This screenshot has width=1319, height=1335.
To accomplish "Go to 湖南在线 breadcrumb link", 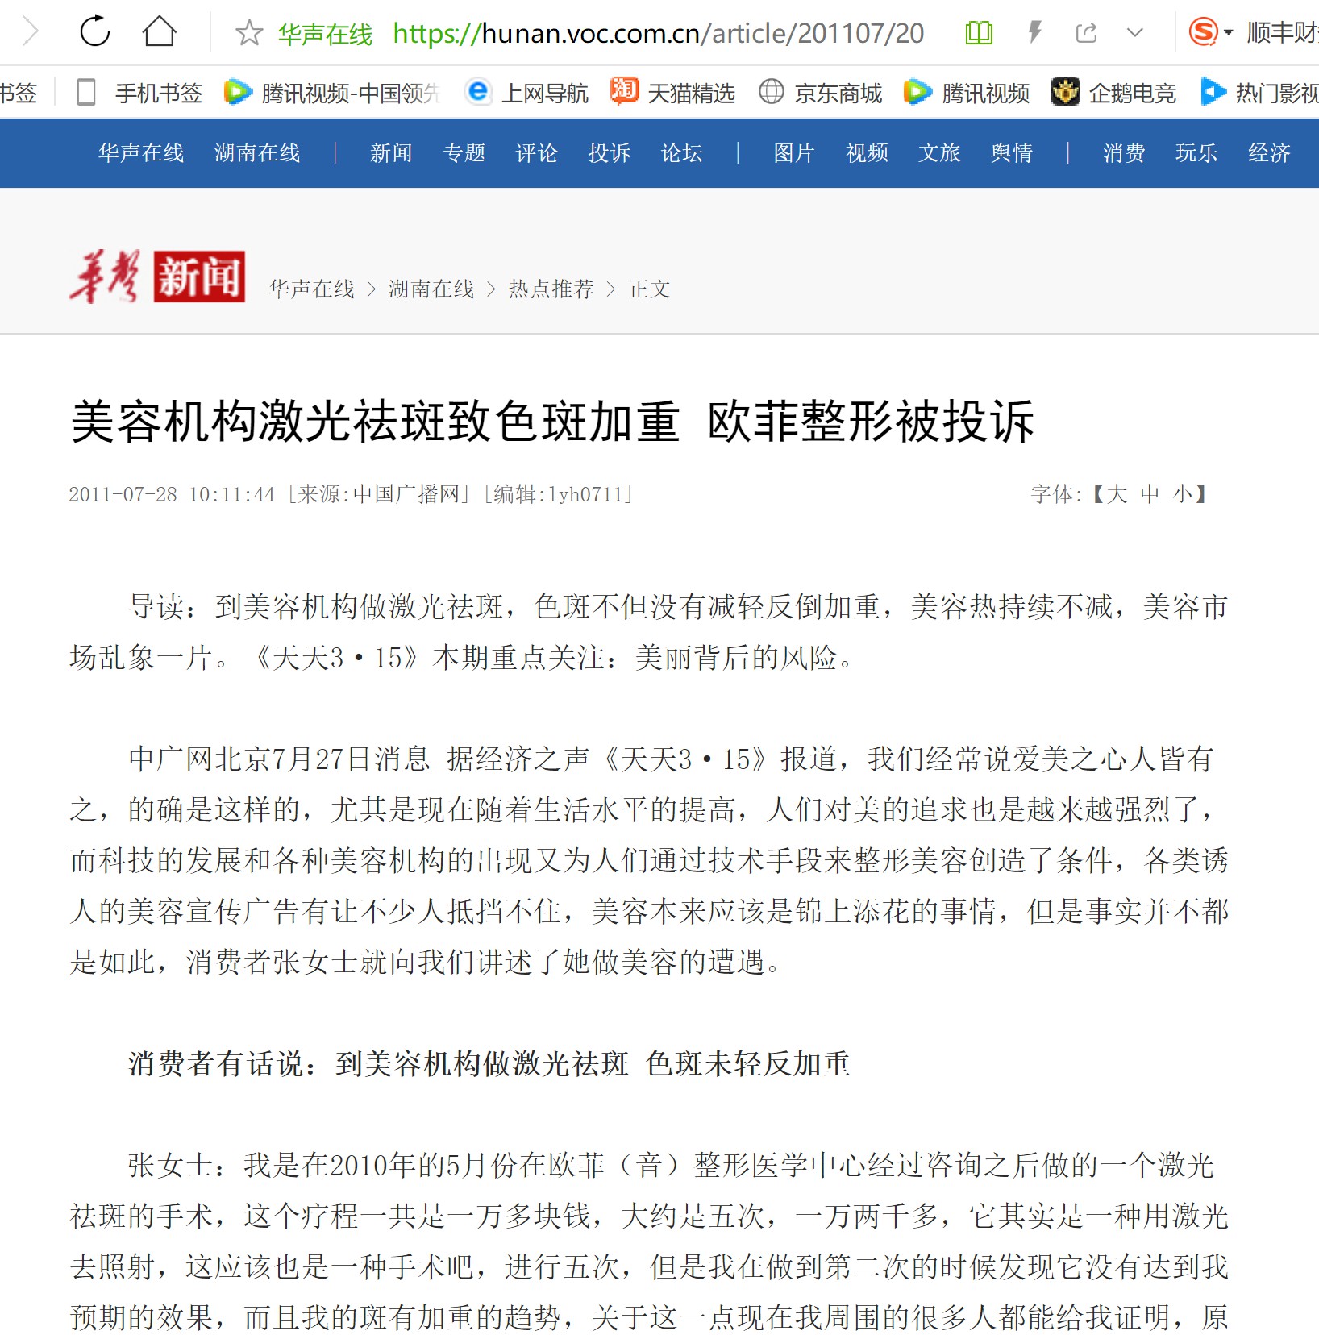I will coord(431,289).
